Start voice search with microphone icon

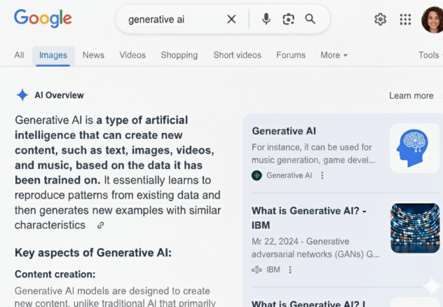(266, 19)
